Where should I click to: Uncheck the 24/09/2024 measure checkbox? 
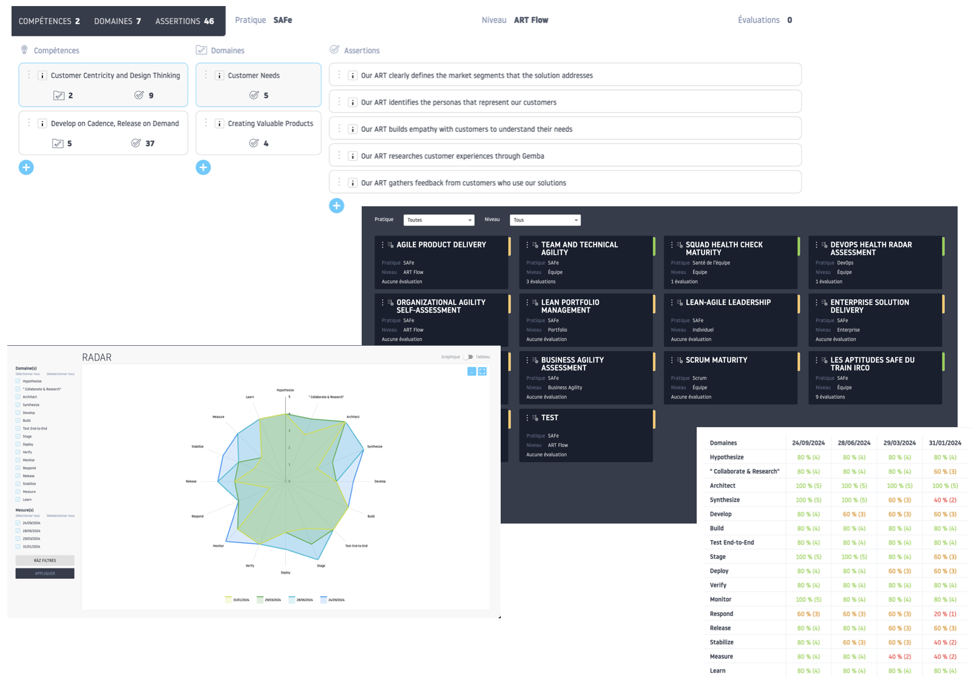(18, 522)
